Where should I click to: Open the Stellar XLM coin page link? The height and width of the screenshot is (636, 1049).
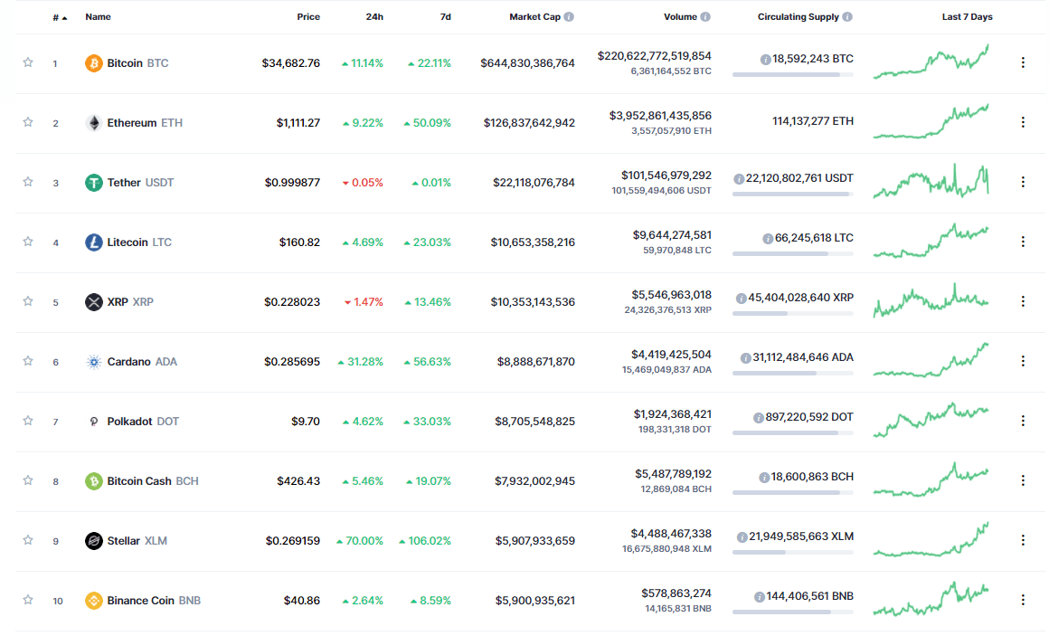click(x=137, y=540)
